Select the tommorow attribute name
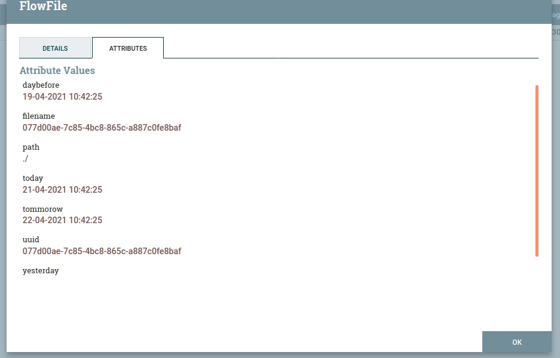The width and height of the screenshot is (560, 358). point(42,209)
